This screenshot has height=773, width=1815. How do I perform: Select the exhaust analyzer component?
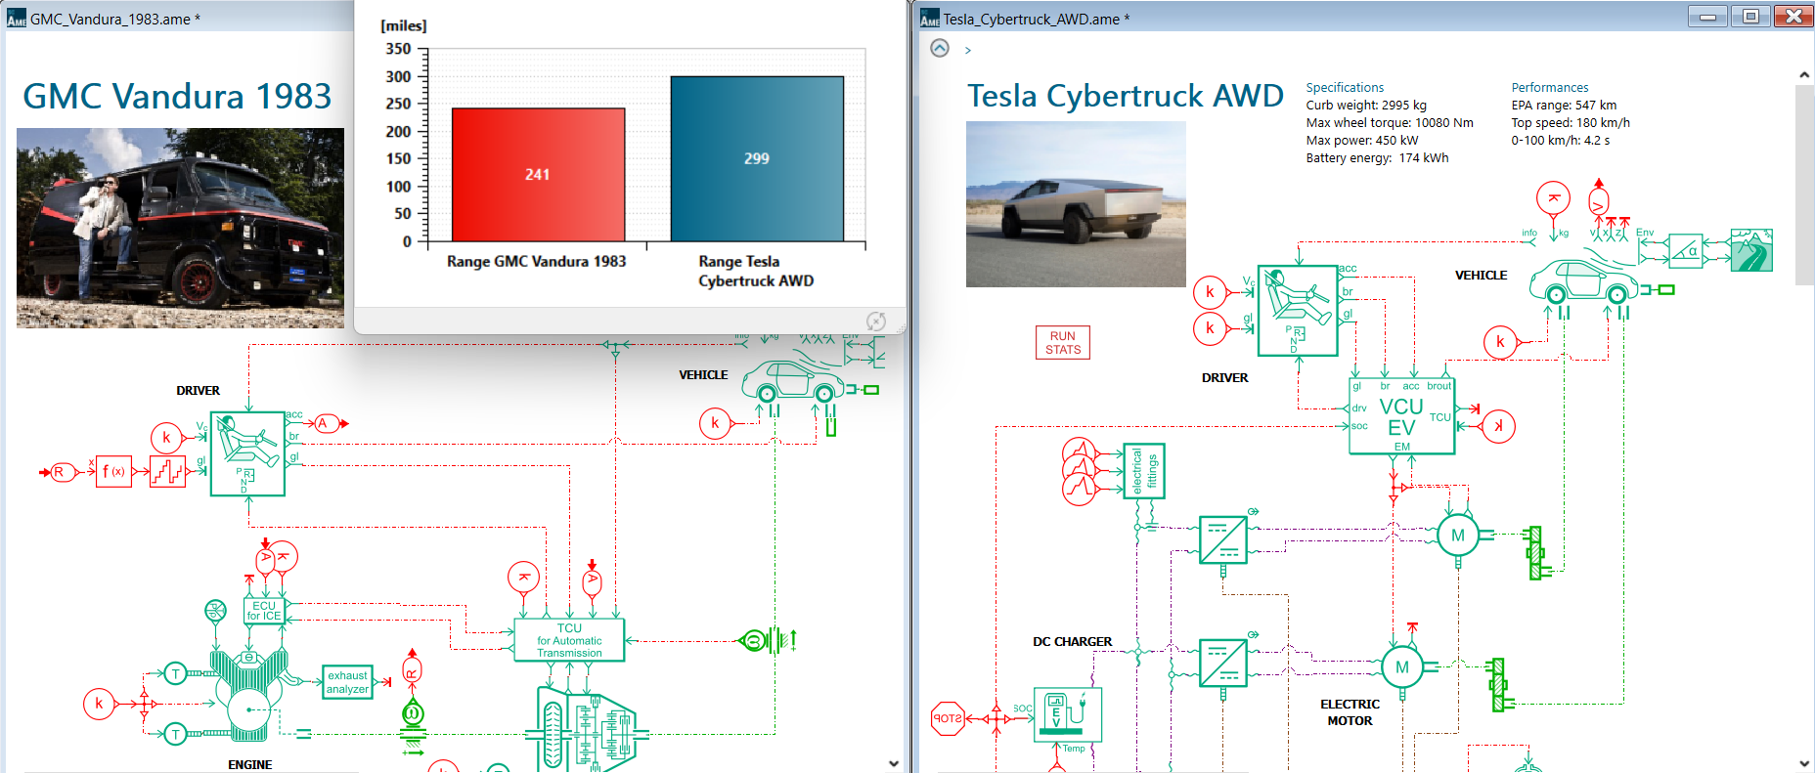pos(347,682)
